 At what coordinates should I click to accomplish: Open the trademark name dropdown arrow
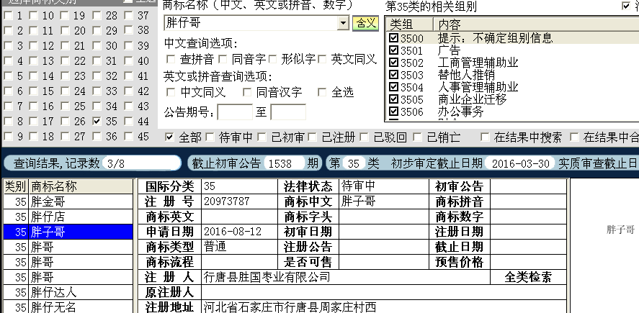tap(343, 24)
